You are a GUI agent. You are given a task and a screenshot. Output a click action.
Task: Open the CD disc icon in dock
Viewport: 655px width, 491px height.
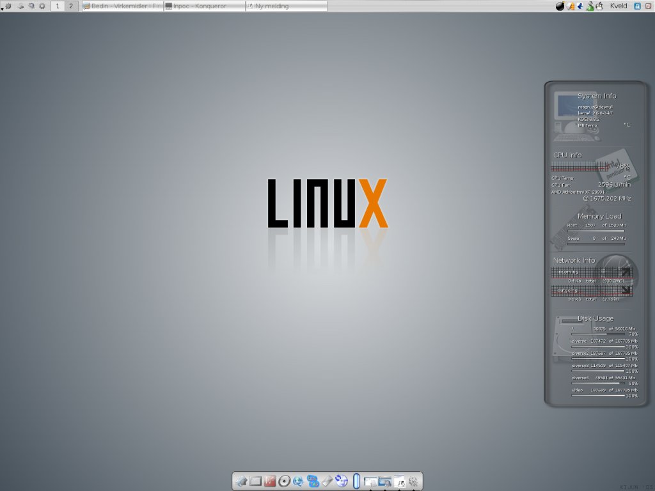point(284,481)
